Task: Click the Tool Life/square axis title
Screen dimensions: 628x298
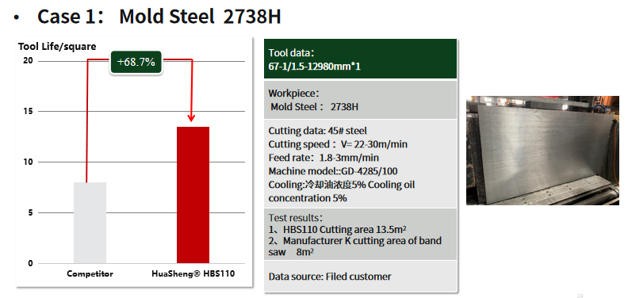Action: point(57,47)
